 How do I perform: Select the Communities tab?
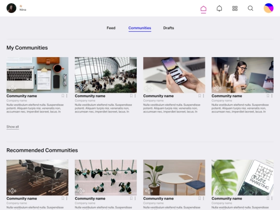[x=139, y=28]
